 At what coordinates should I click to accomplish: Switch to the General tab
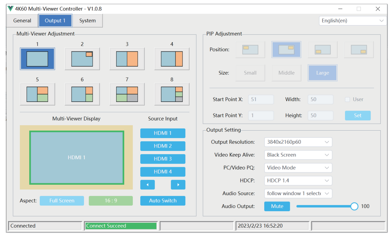point(22,21)
